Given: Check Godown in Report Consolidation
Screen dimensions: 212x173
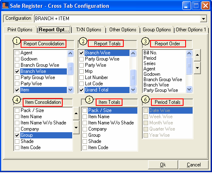Looking at the screenshot, I should pos(17,59).
